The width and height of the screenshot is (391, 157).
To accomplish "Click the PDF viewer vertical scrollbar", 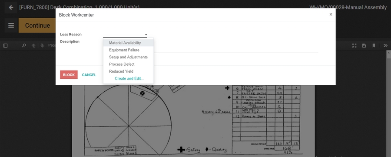I will 389,104.
